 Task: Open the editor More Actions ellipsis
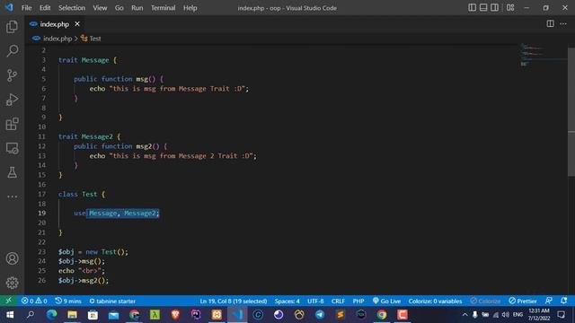[x=563, y=24]
